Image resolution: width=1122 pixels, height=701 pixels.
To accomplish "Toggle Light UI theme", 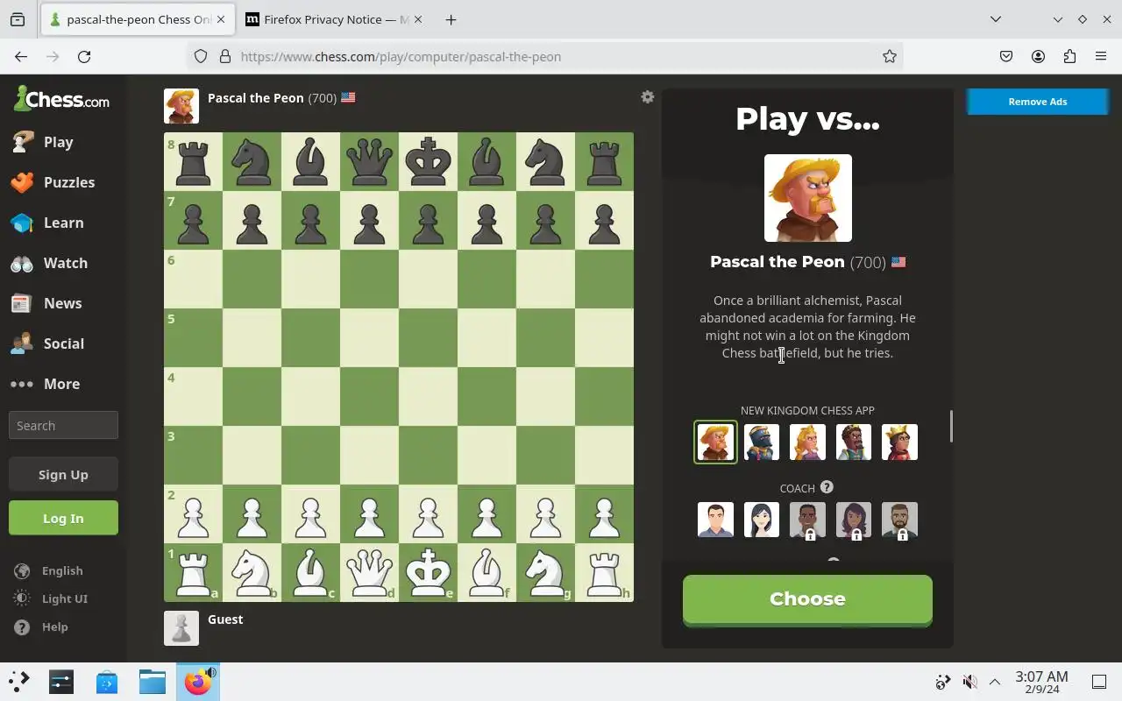I will point(51,598).
